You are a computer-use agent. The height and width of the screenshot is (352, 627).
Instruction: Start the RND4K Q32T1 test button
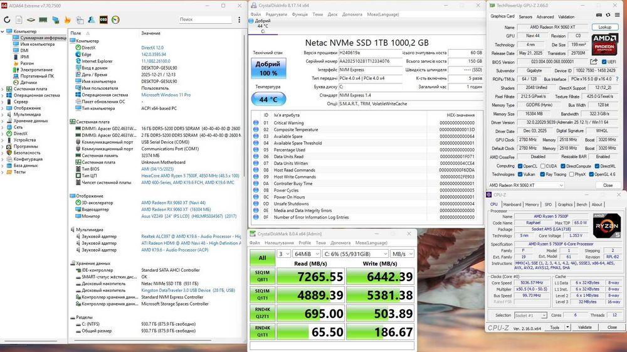point(262,313)
